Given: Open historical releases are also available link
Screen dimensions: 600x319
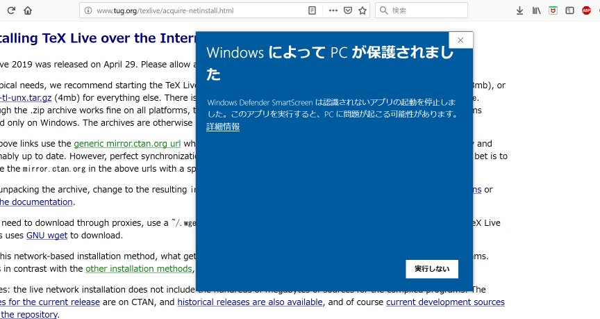Looking at the screenshot, I should 250,302.
